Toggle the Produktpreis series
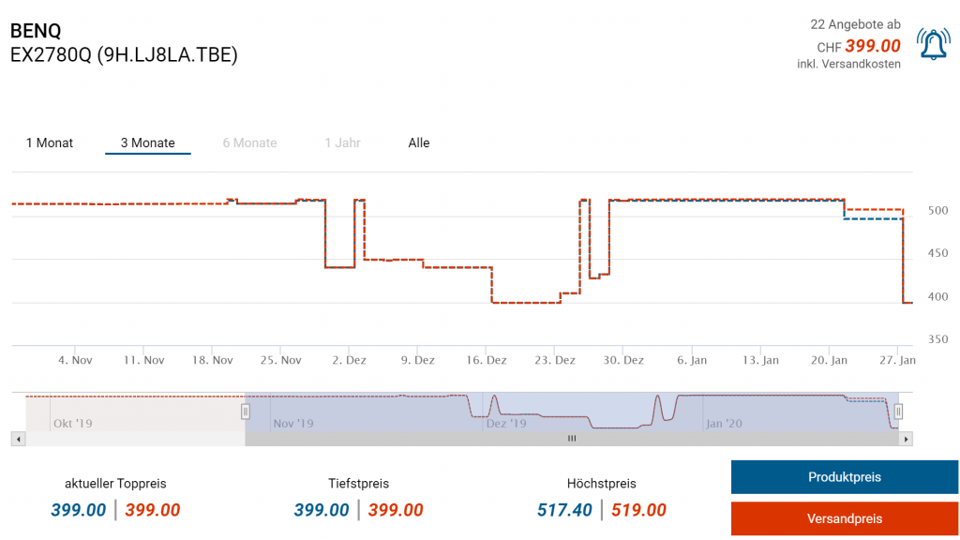 [844, 477]
